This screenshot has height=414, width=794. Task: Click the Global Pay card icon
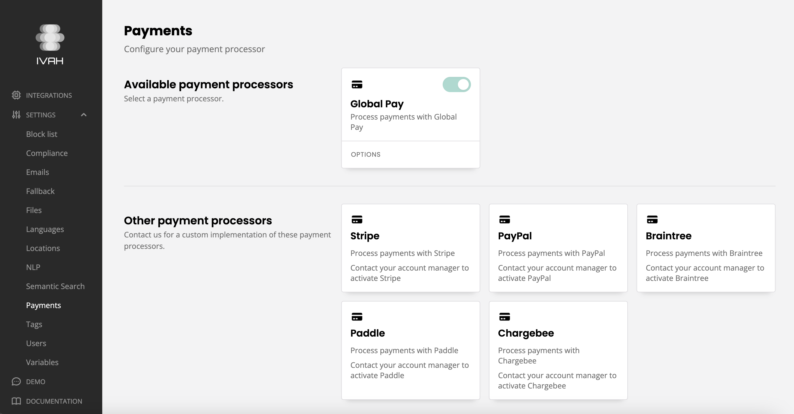click(357, 84)
